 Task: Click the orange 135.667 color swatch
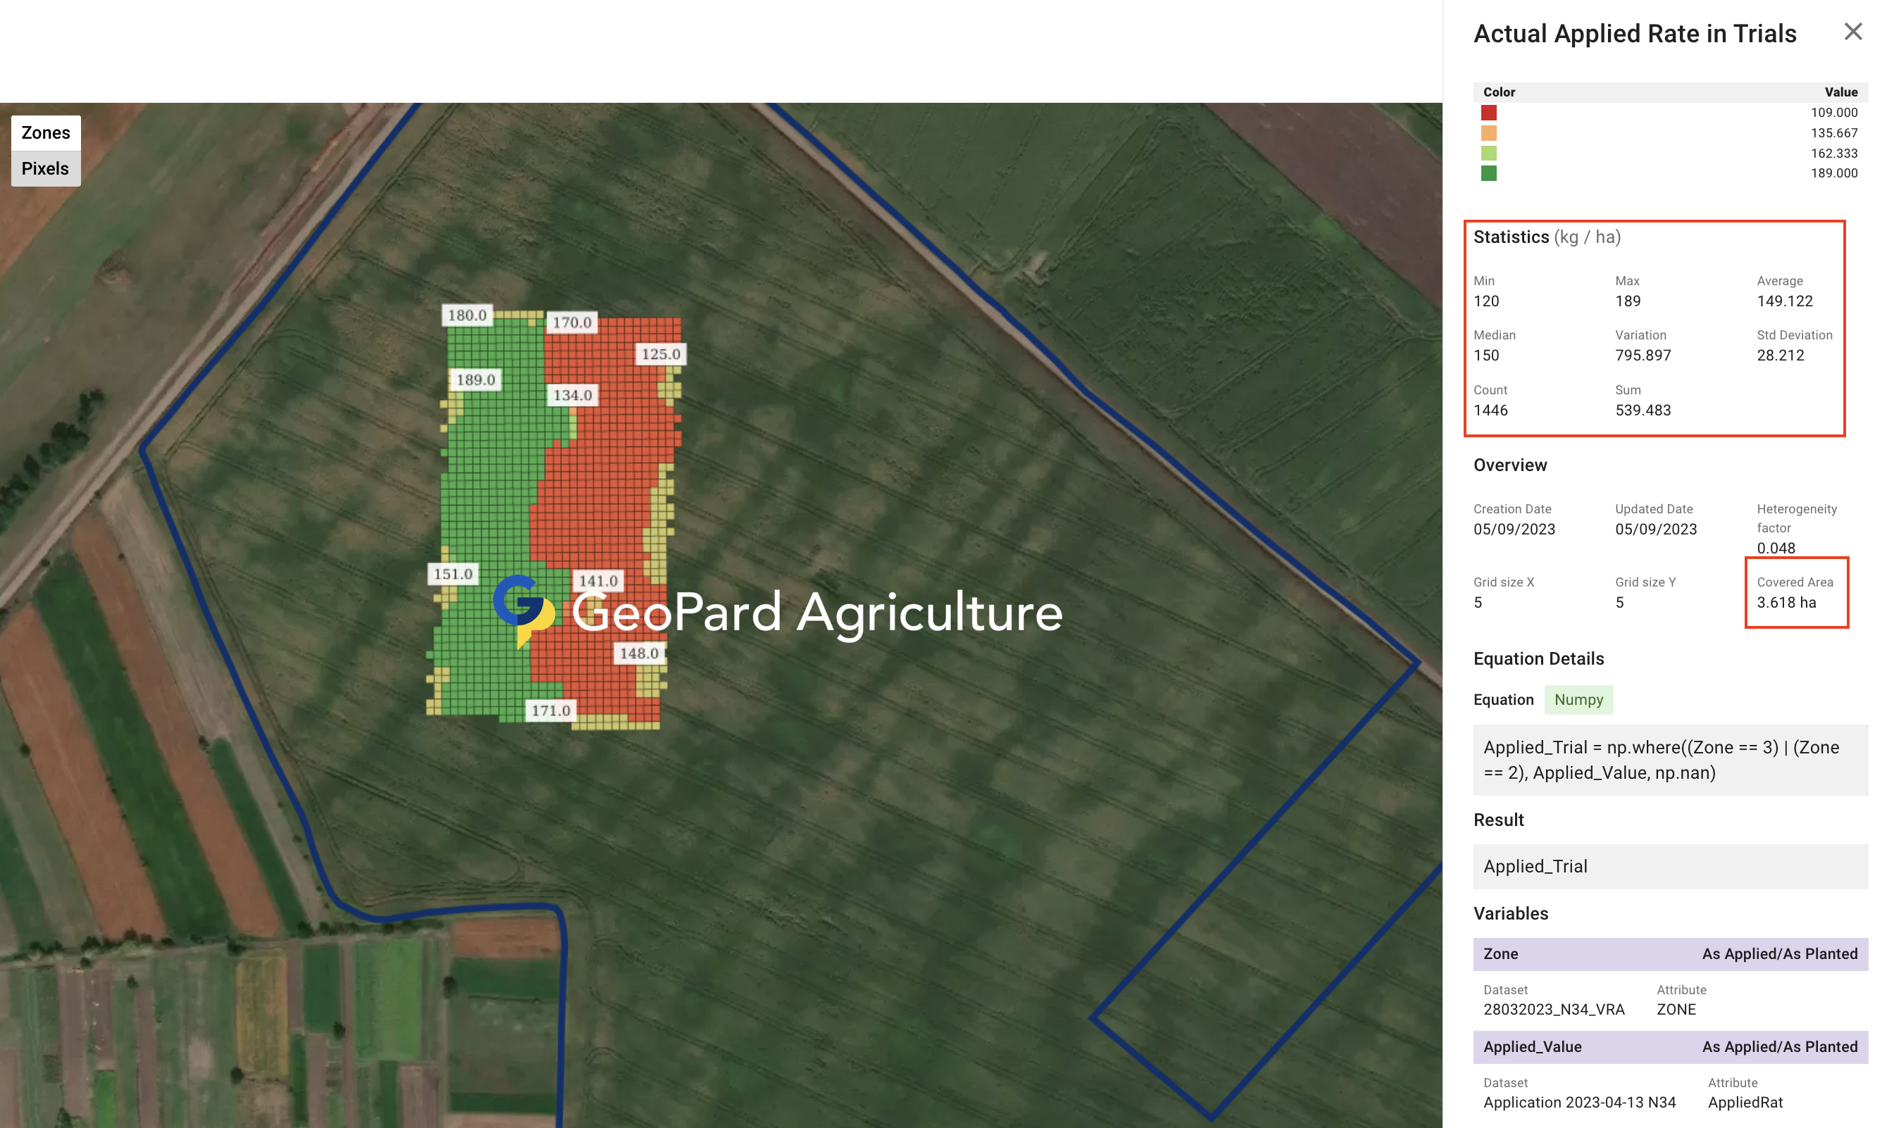click(1488, 133)
